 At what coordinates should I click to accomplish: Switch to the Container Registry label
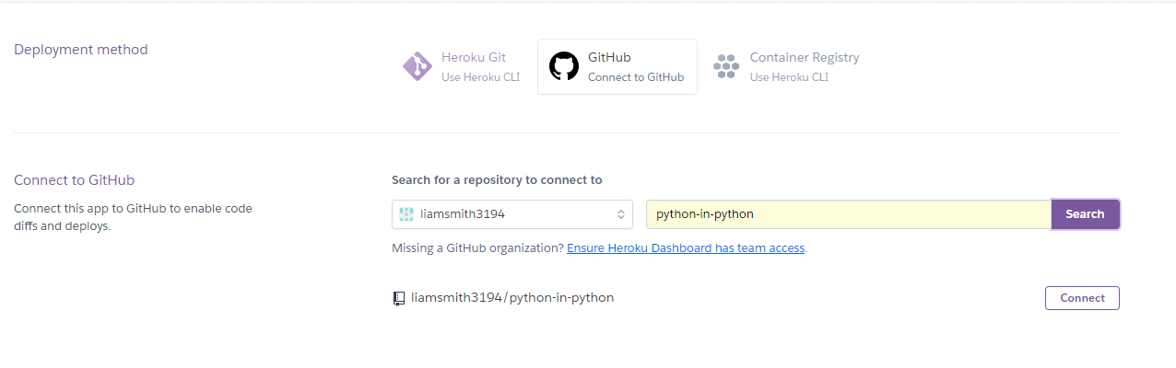(805, 57)
